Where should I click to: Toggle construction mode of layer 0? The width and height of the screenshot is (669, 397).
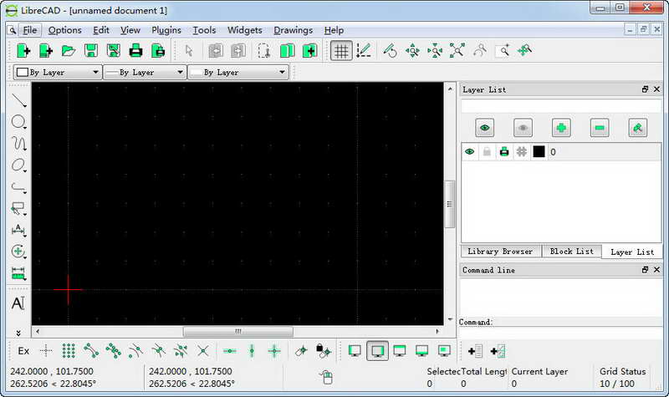521,152
